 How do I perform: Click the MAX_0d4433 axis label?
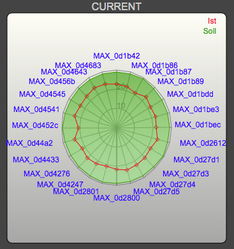[36, 160]
